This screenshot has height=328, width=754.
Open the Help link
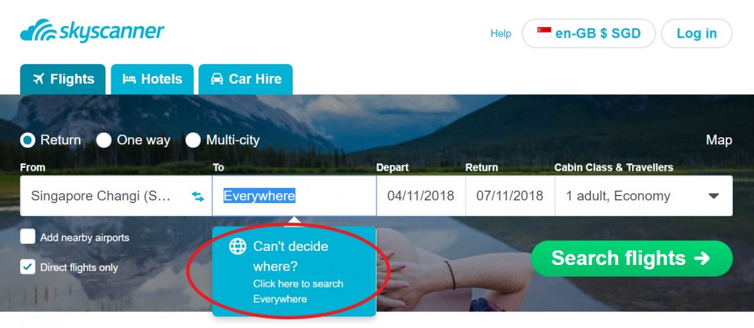[501, 34]
